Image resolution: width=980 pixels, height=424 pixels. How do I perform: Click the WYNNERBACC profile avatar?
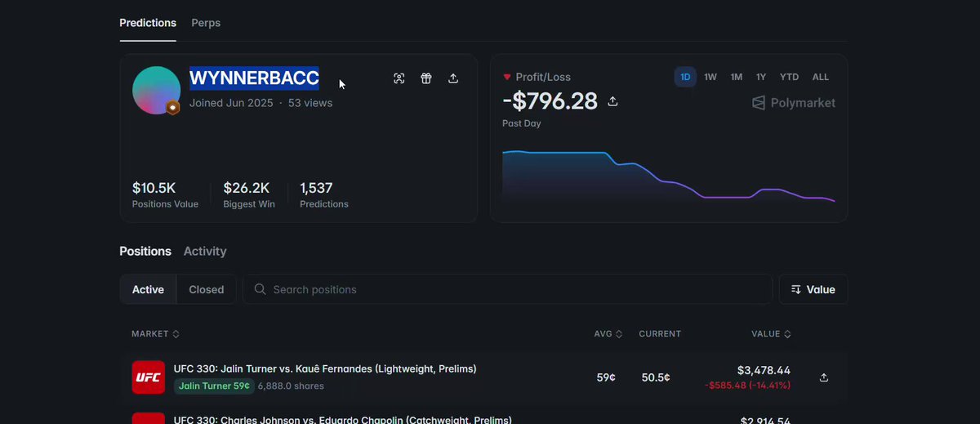(x=156, y=90)
